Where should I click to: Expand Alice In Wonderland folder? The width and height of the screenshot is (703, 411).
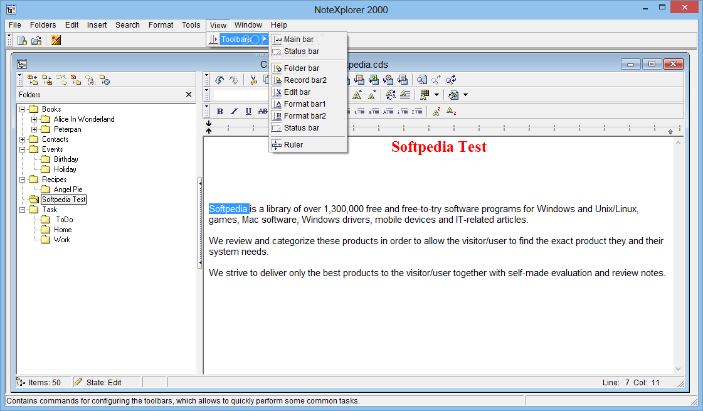[x=34, y=119]
